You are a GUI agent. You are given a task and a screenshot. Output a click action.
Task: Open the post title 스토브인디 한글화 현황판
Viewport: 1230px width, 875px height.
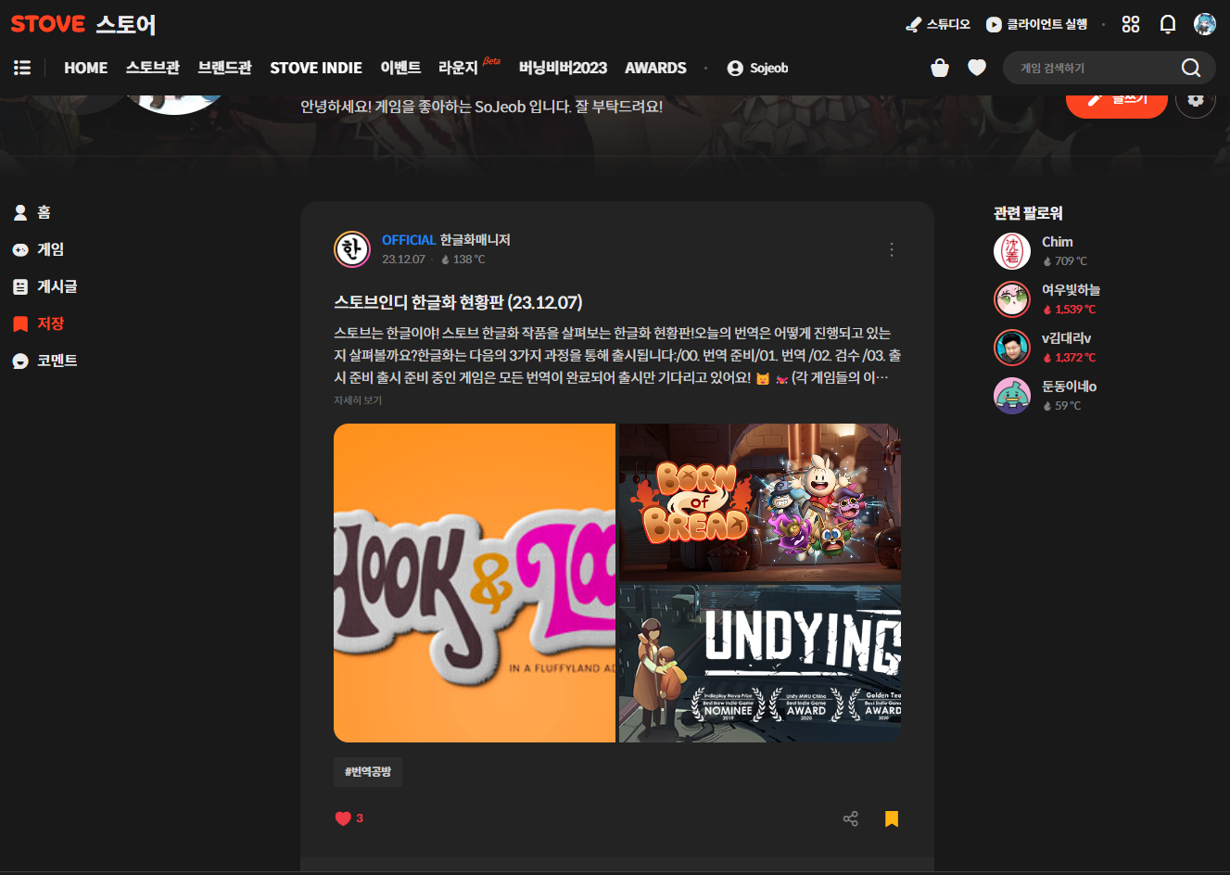458,302
